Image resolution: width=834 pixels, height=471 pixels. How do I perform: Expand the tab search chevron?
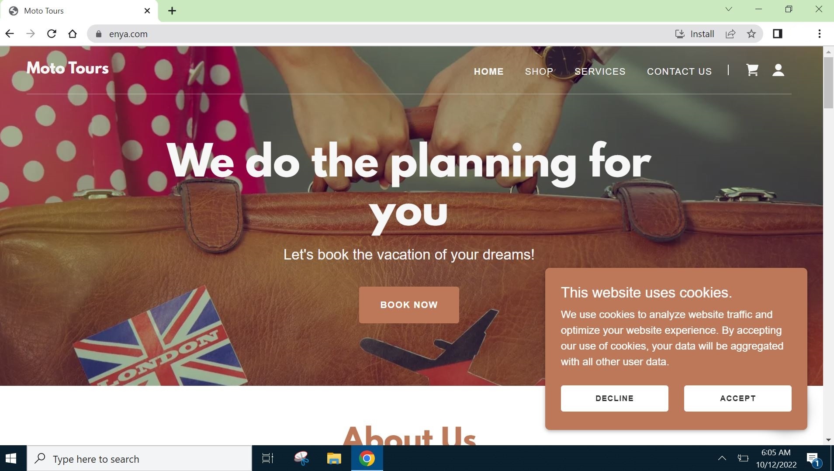[729, 10]
